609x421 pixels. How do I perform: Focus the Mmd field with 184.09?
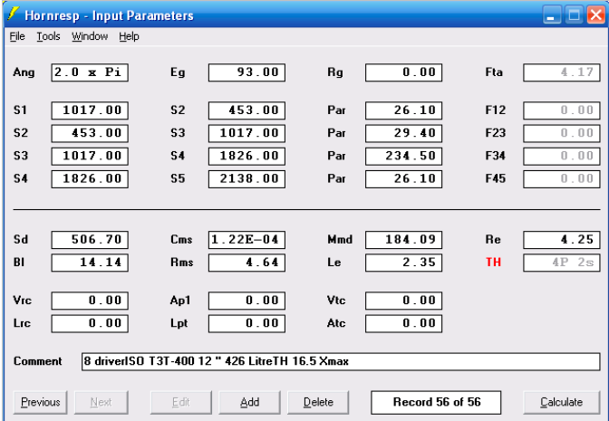pyautogui.click(x=403, y=240)
